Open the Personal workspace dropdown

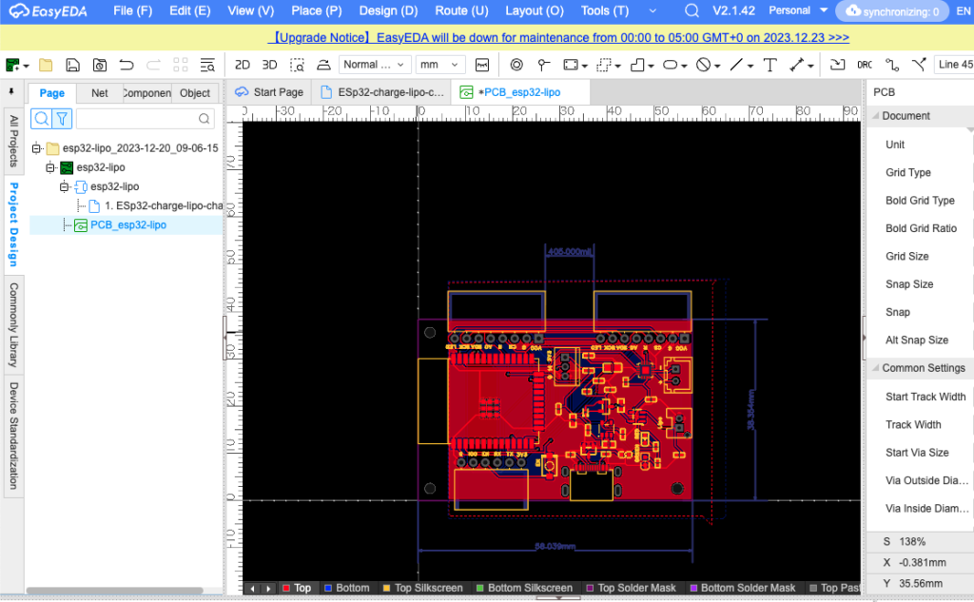click(x=798, y=10)
